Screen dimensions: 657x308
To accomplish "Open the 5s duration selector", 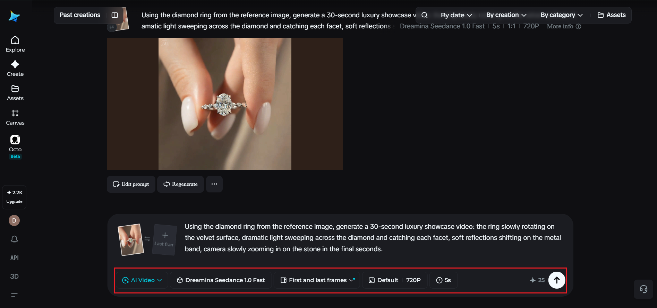I will [443, 280].
